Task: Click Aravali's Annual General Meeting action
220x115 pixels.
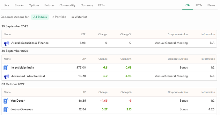Action: tap(171, 43)
